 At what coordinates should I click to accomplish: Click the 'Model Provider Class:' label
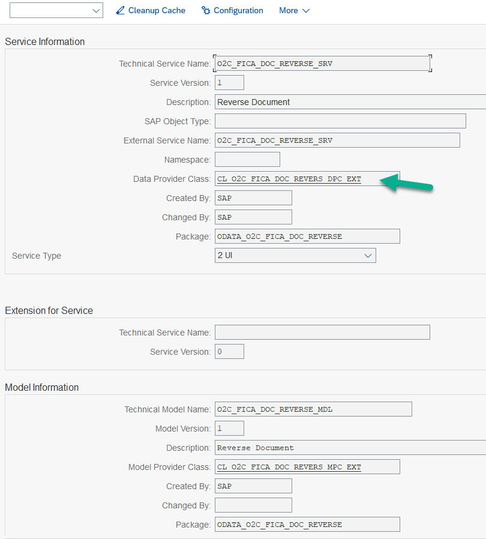[169, 467]
